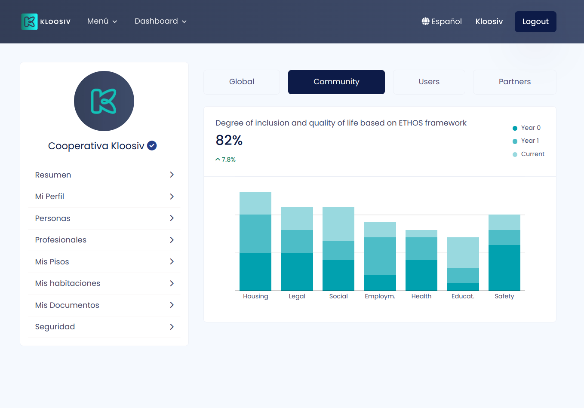Click the Kloosiv logo in the header

coord(46,21)
